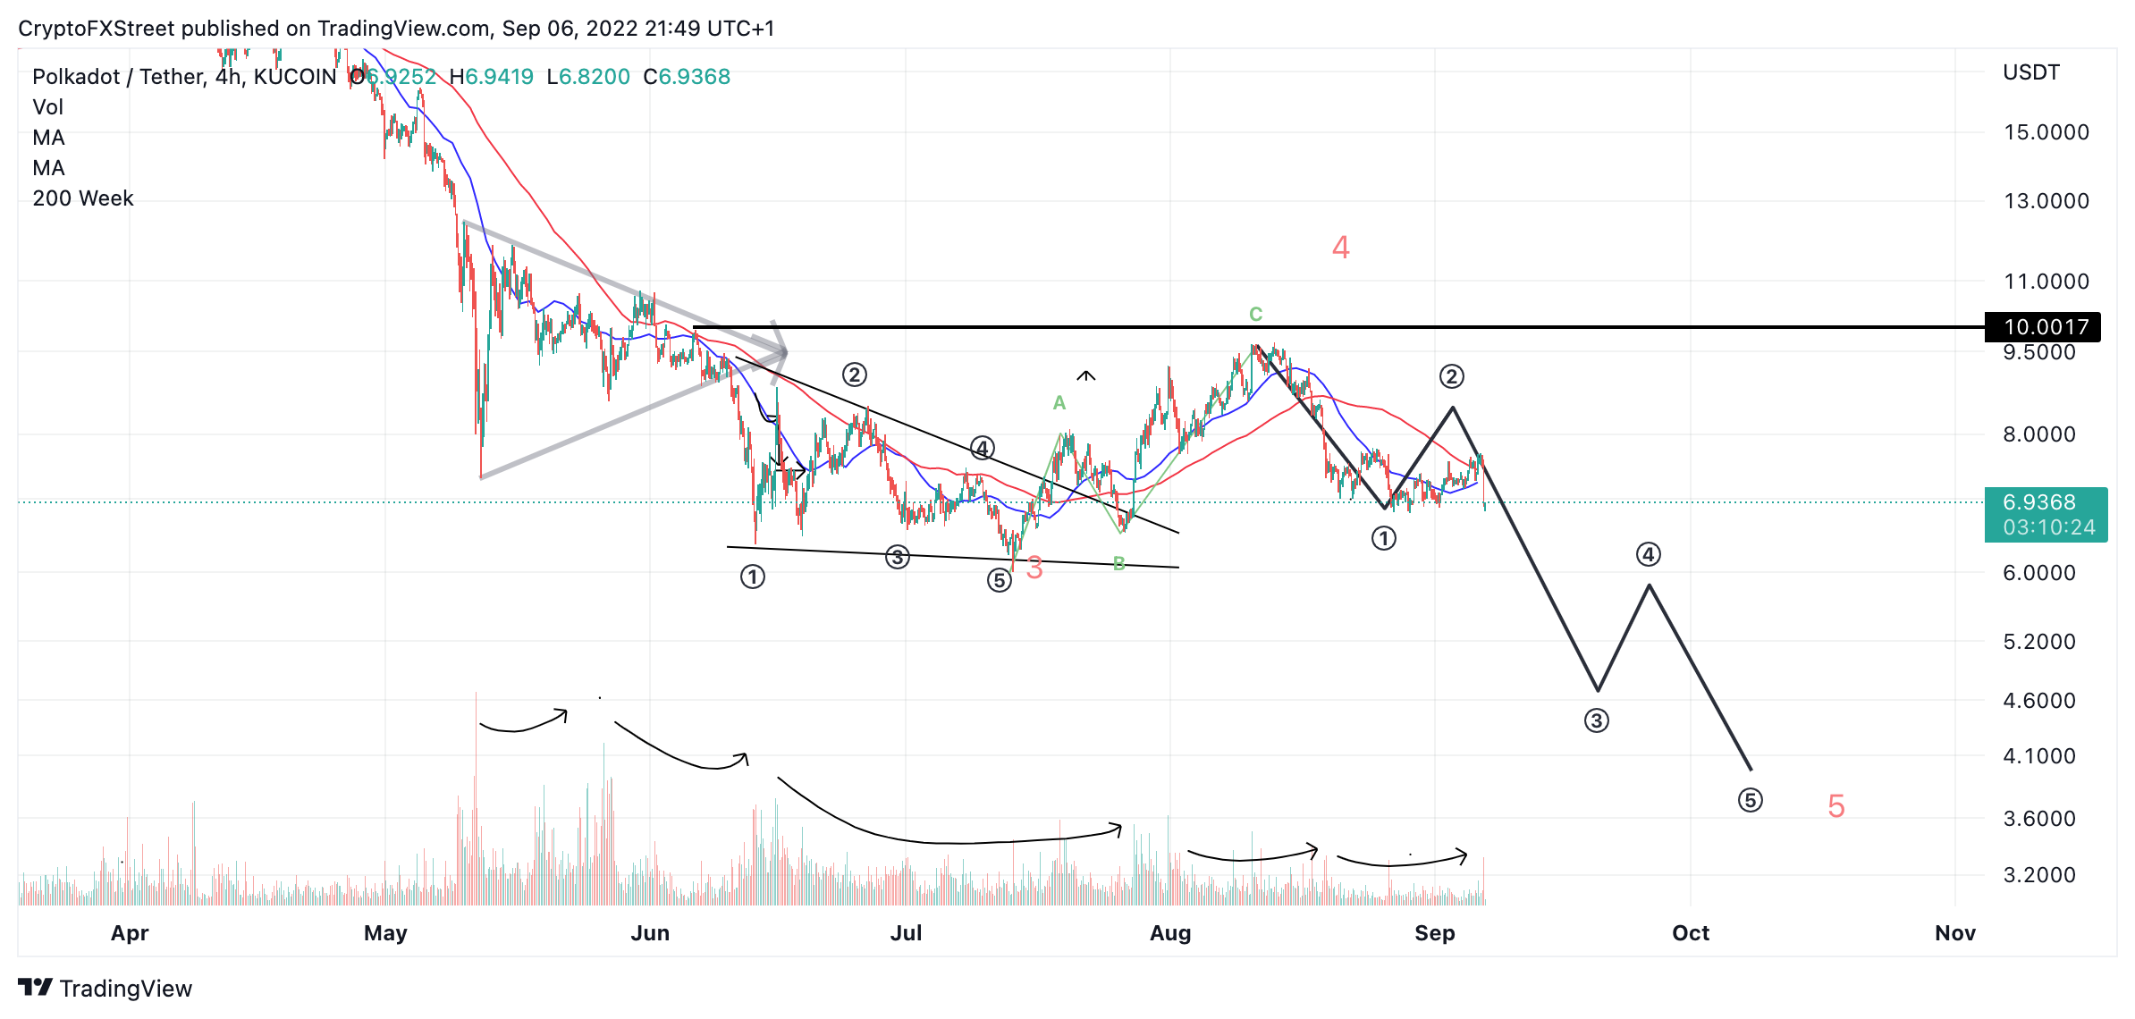This screenshot has width=2135, height=1019.
Task: Click the TradingView logo icon
Action: coord(35,988)
